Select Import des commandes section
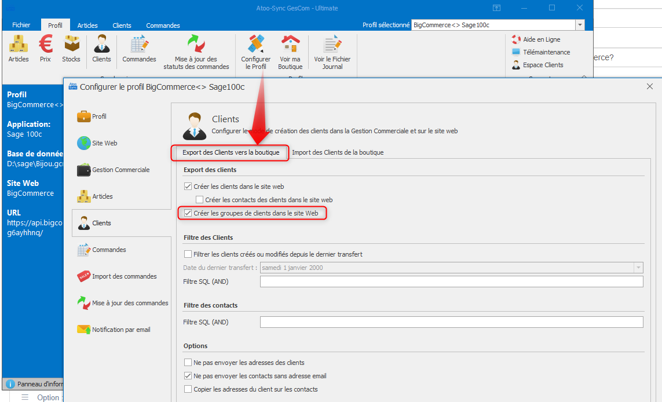662x402 pixels. (x=122, y=276)
